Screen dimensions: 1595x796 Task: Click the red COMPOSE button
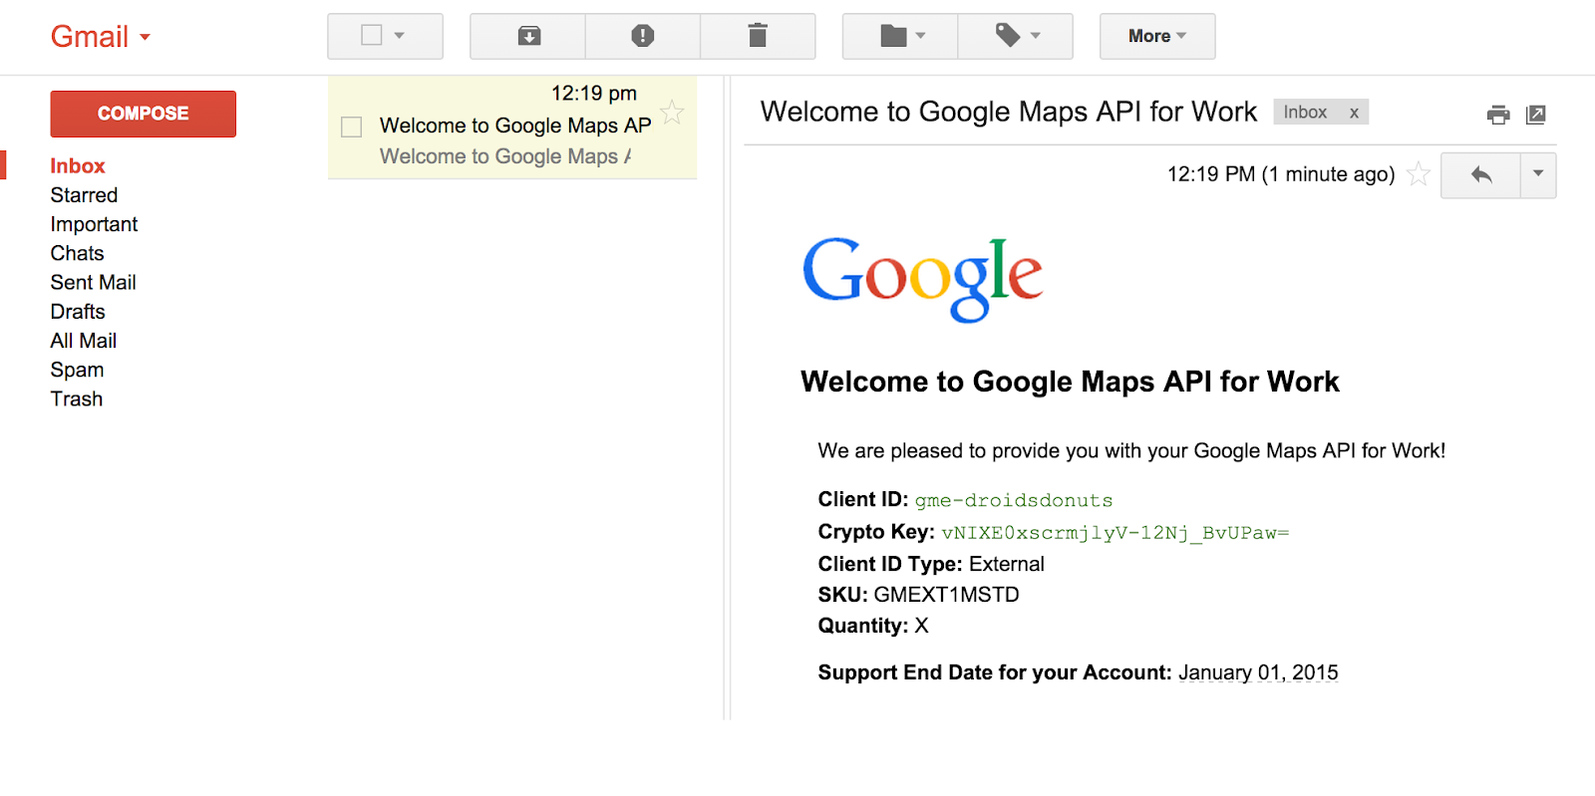tap(144, 114)
